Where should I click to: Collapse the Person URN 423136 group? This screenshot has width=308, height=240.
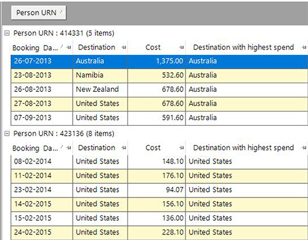coord(7,134)
